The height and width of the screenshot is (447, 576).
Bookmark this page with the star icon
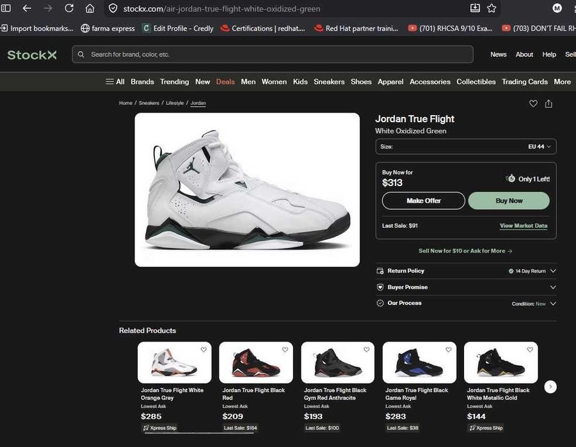pos(492,8)
